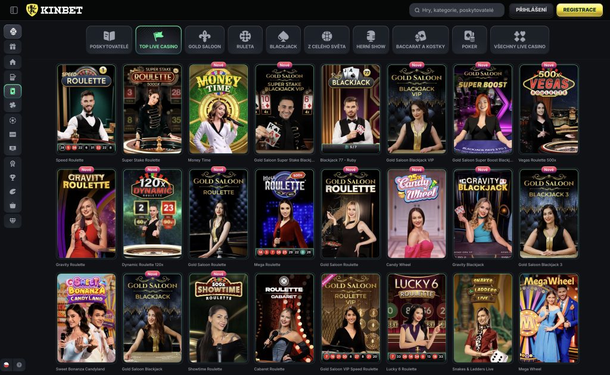Click the clover icon in sidebar

click(13, 106)
